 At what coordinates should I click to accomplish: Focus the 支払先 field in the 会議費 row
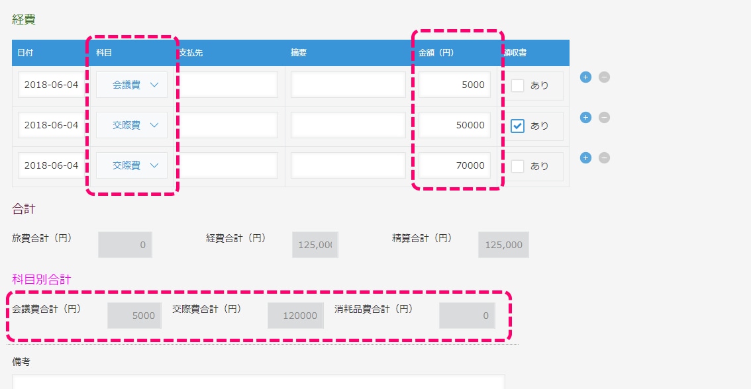tap(228, 85)
